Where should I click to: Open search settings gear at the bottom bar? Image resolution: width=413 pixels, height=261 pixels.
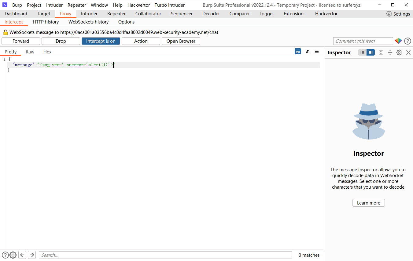tap(13, 255)
